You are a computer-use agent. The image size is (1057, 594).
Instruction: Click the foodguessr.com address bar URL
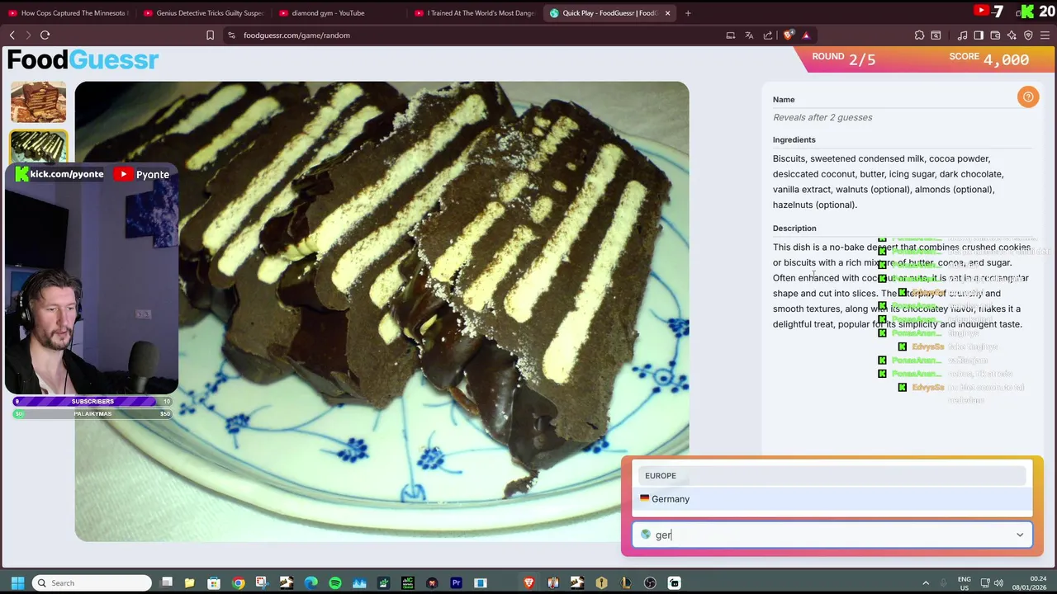pyautogui.click(x=296, y=35)
